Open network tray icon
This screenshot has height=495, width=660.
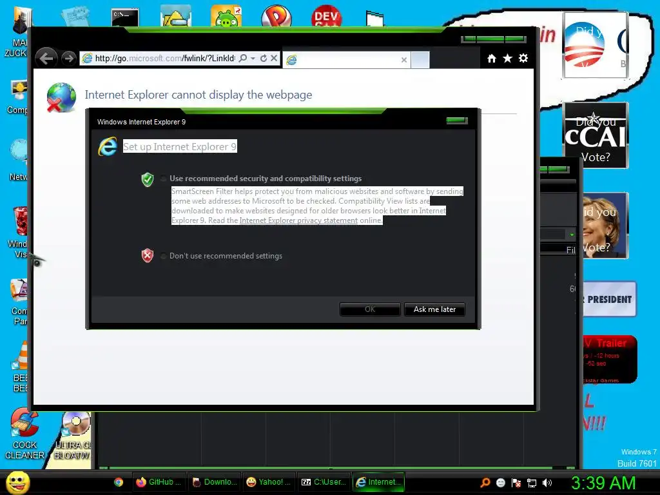pos(532,483)
